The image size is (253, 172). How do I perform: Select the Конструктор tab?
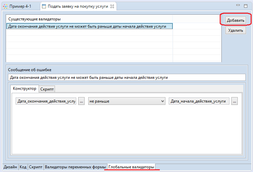point(25,89)
